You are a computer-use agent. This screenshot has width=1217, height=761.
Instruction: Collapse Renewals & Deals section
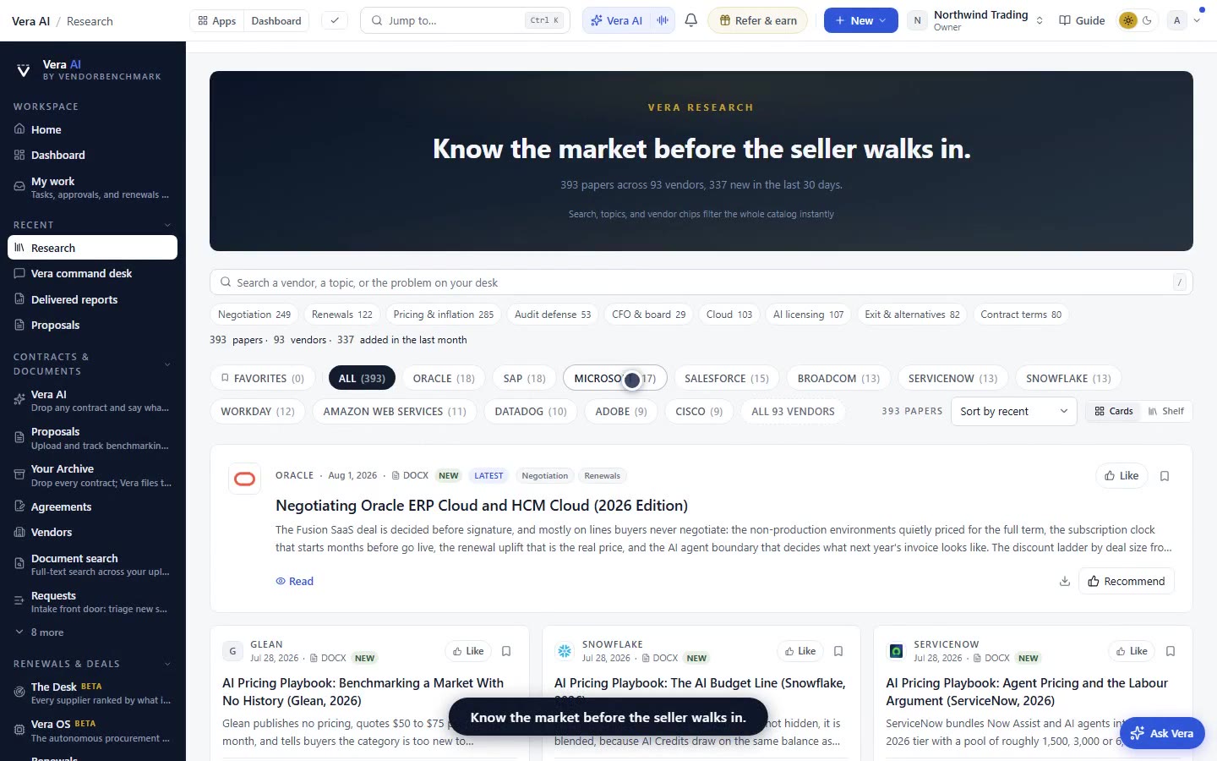coord(167,664)
